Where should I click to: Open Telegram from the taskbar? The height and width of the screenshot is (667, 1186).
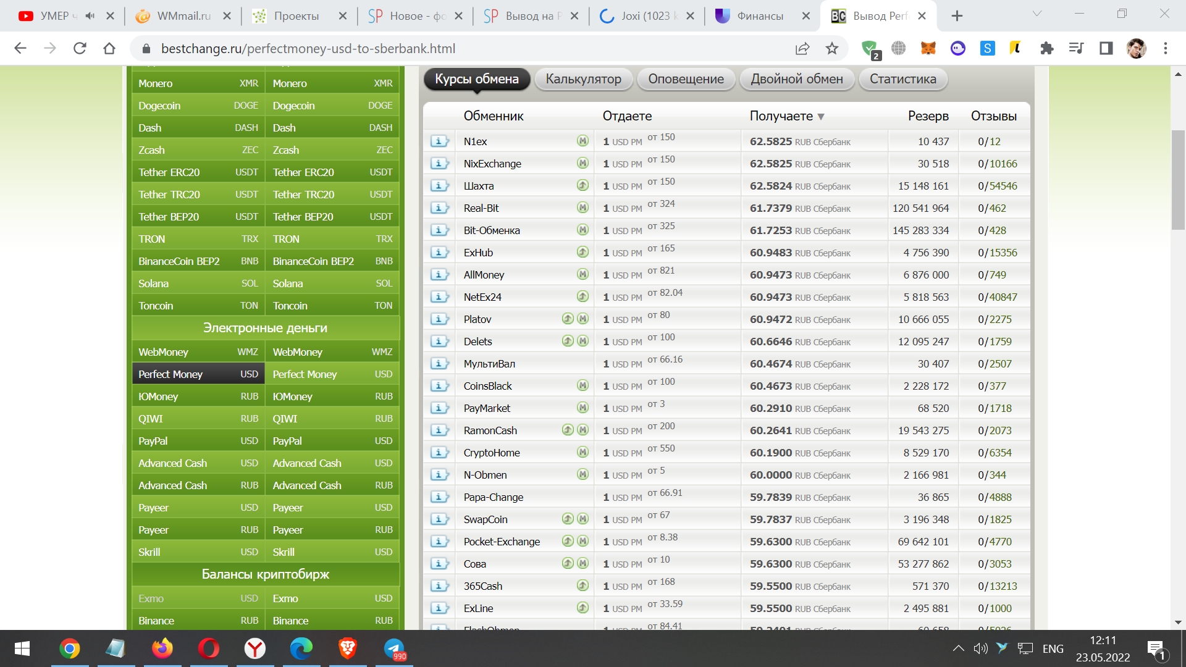point(394,648)
